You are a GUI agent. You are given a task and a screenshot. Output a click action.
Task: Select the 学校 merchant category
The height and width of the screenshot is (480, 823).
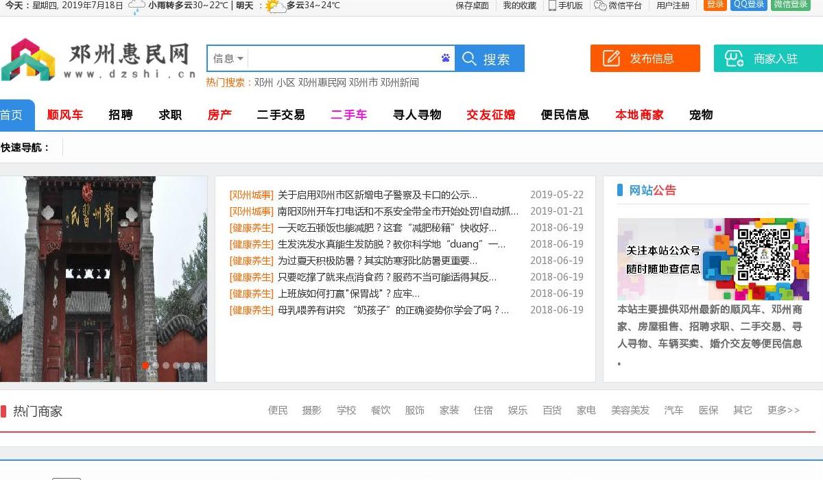point(346,410)
